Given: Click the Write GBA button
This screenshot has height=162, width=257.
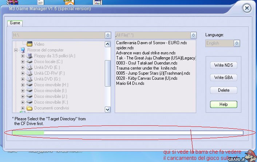Looking at the screenshot, I should [x=224, y=78].
